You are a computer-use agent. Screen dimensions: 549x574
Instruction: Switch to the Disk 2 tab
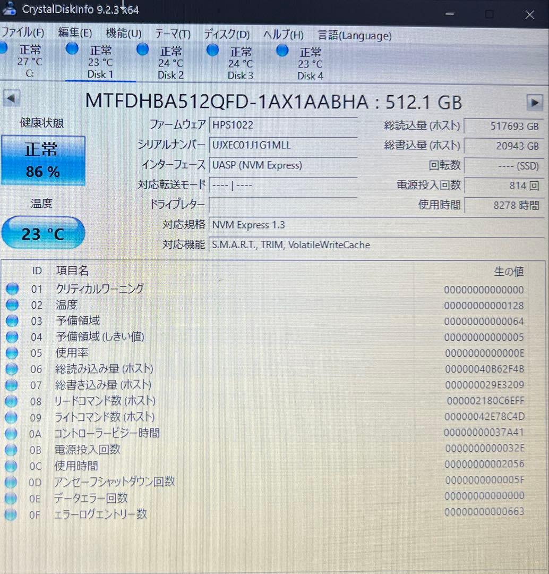click(170, 63)
